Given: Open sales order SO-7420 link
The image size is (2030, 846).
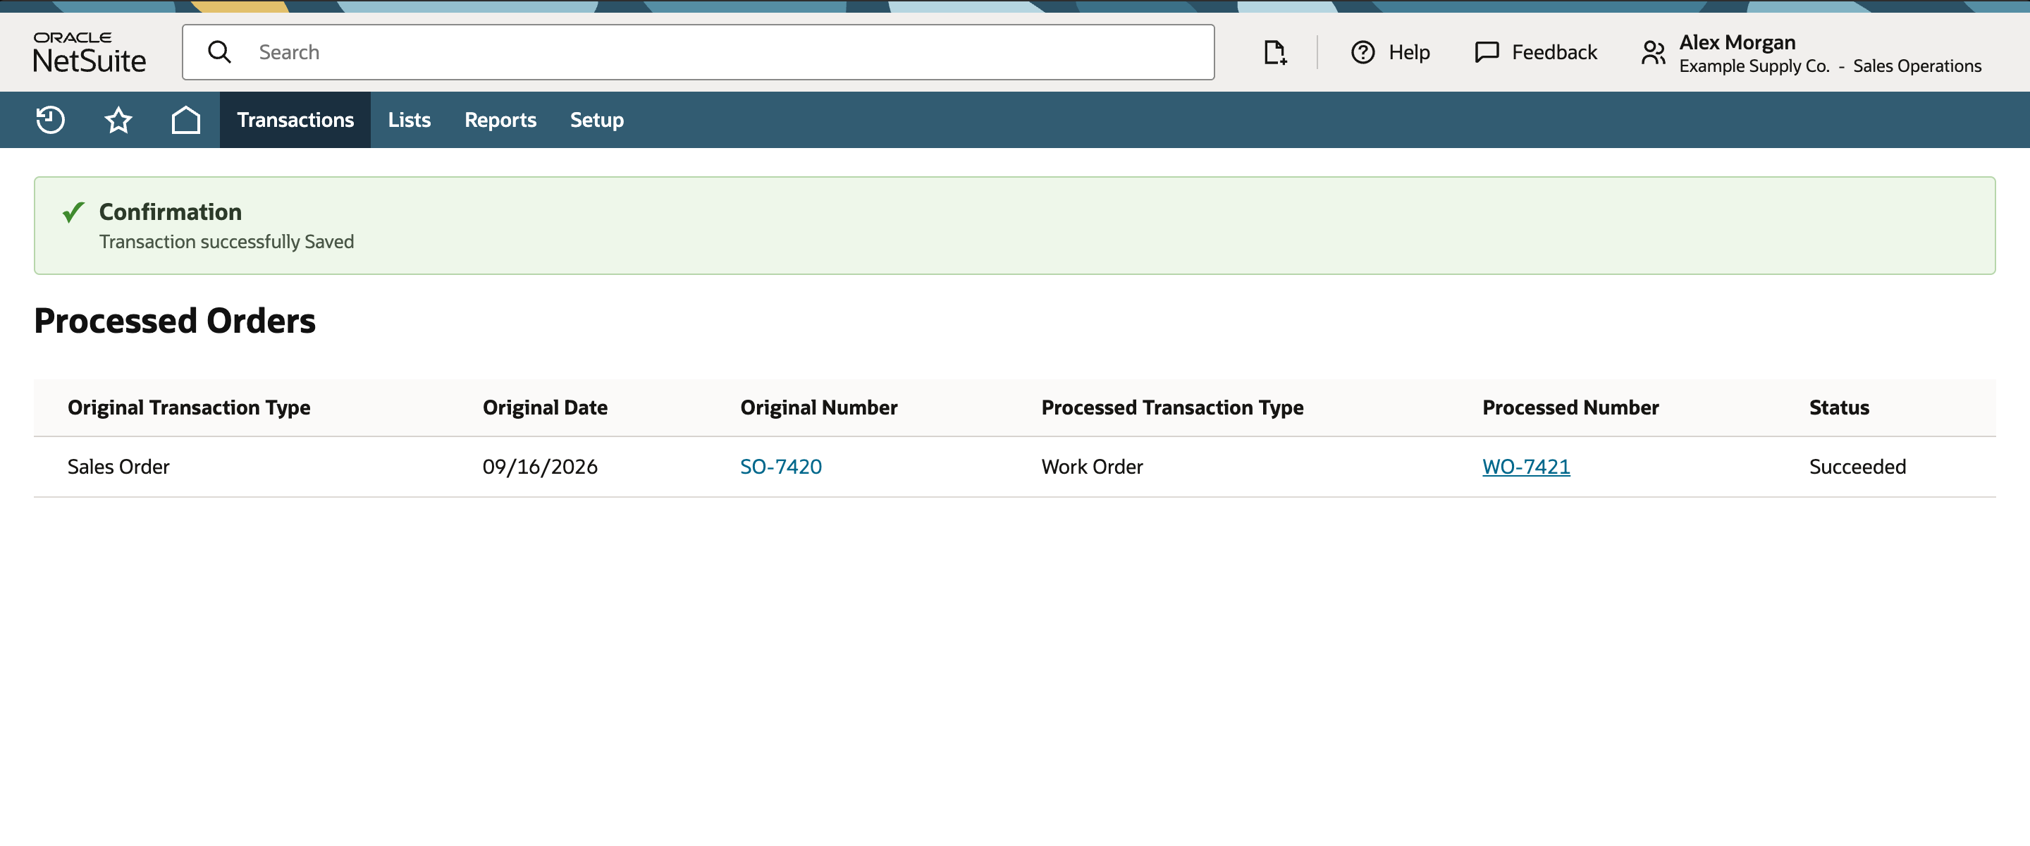Looking at the screenshot, I should click(x=780, y=467).
